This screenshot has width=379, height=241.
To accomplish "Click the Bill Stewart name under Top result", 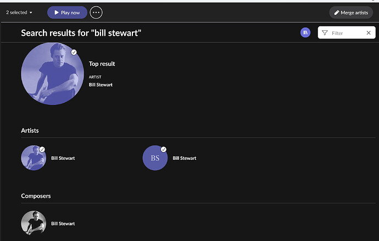I will tap(101, 85).
